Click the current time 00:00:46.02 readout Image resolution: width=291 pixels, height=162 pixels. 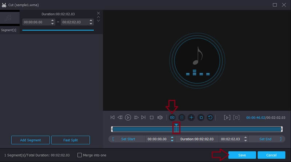[x=256, y=118]
